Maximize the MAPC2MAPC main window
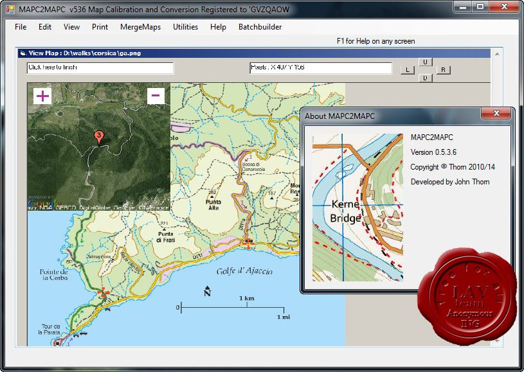Image resolution: width=524 pixels, height=372 pixels. [x=480, y=6]
